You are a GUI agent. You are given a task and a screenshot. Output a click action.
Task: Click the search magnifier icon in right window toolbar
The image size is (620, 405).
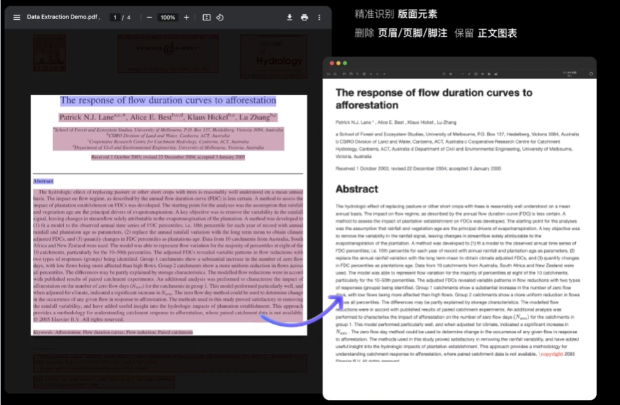pyautogui.click(x=335, y=74)
